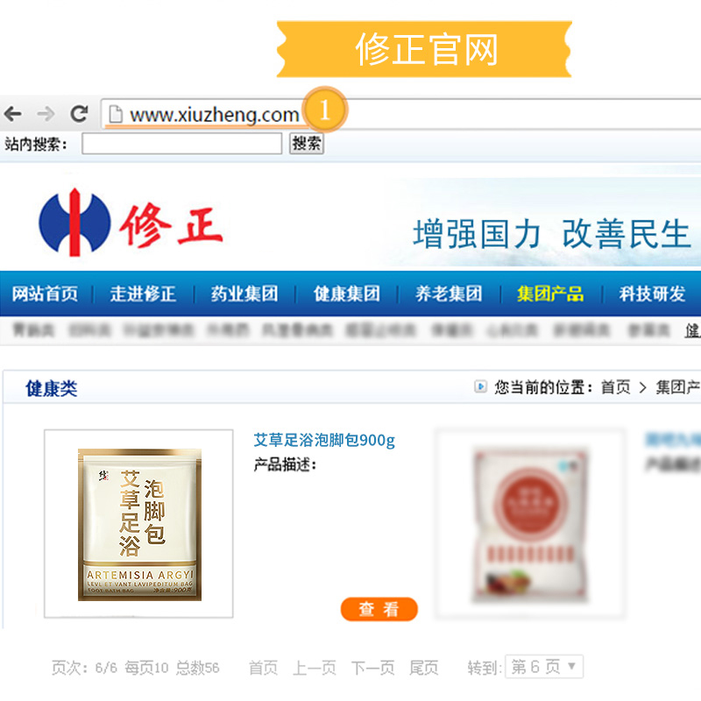Image resolution: width=701 pixels, height=701 pixels.
Task: Open the 艾草足浴泡脚包900g product link
Action: pyautogui.click(x=324, y=440)
